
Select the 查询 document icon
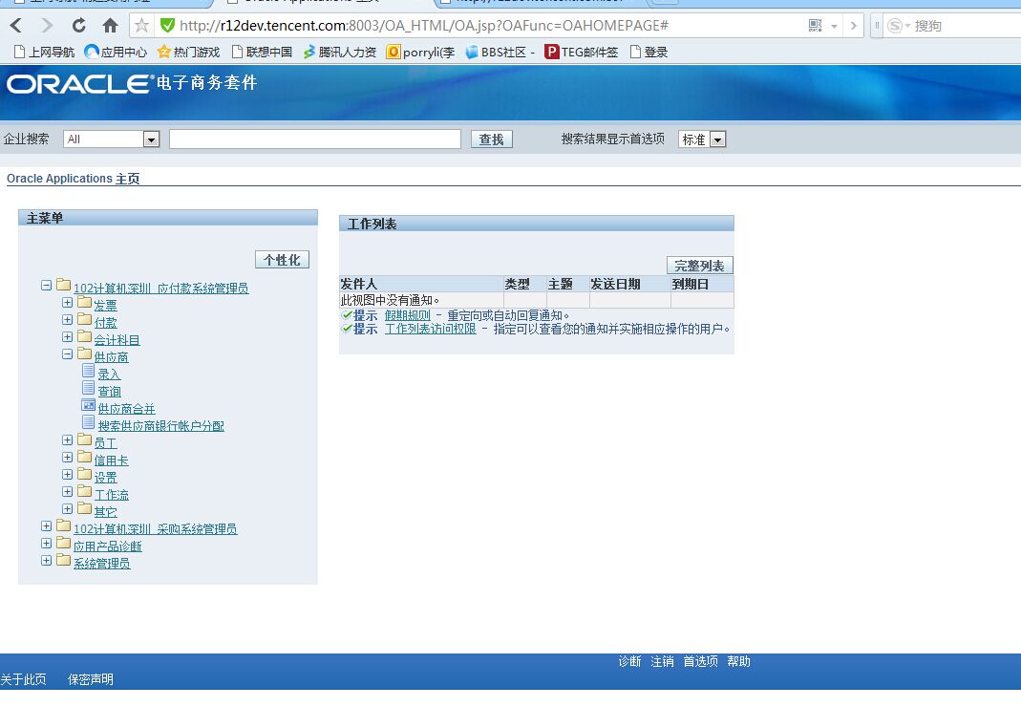(x=88, y=391)
